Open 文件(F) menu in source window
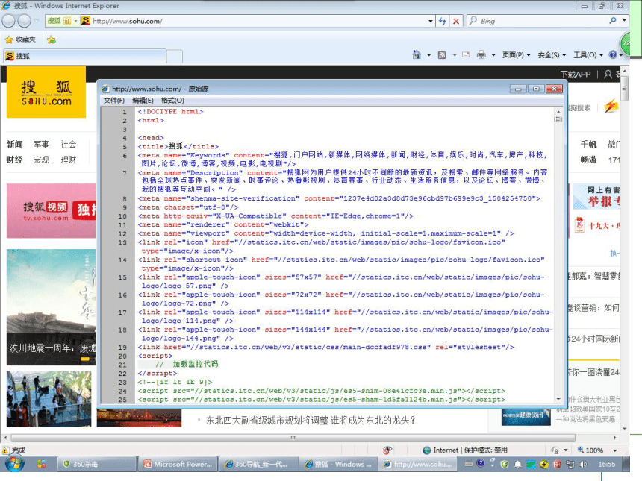642x481 pixels. click(x=113, y=100)
